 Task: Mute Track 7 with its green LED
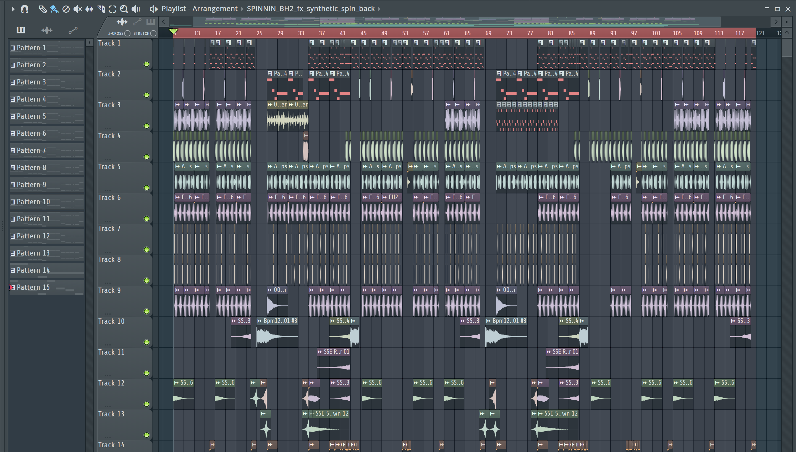(146, 249)
